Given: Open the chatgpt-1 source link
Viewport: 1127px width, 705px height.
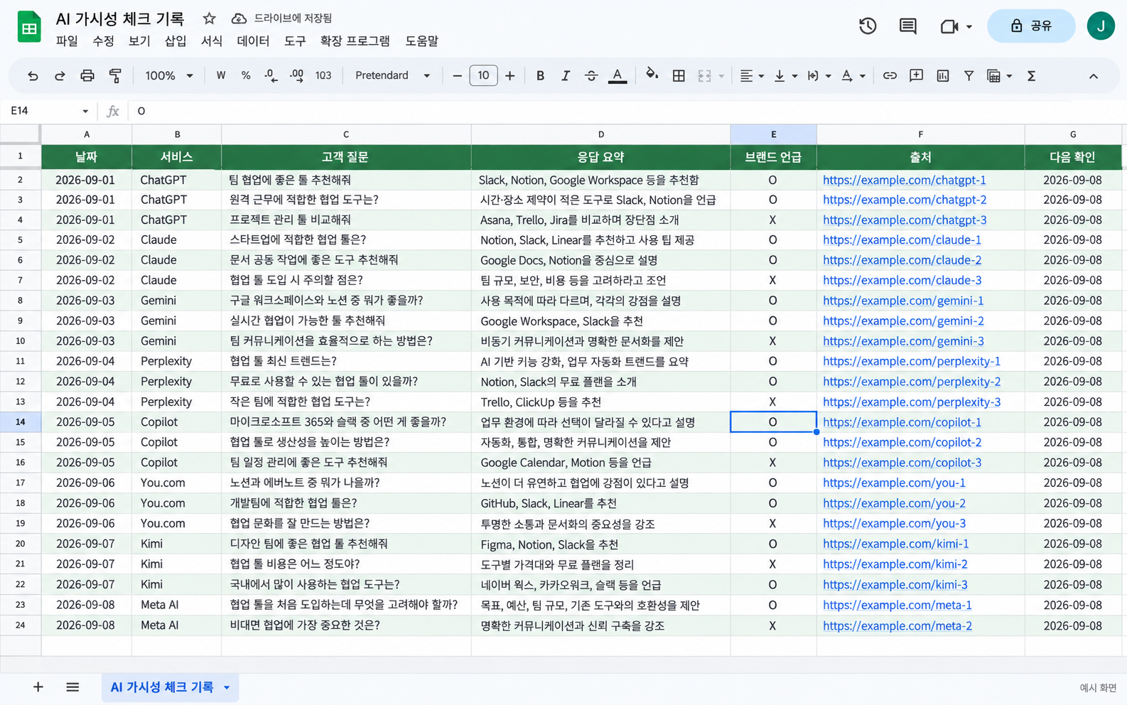Looking at the screenshot, I should 905,180.
